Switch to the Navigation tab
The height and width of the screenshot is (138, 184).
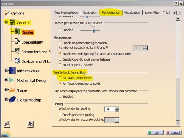click(90, 13)
